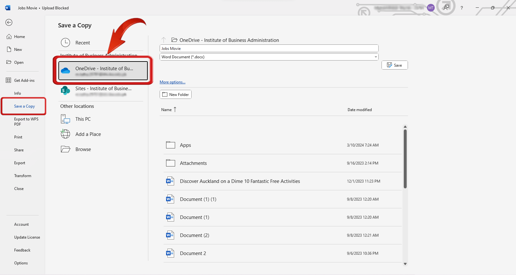516x275 pixels.
Task: Click the help question mark icon
Action: click(x=462, y=8)
